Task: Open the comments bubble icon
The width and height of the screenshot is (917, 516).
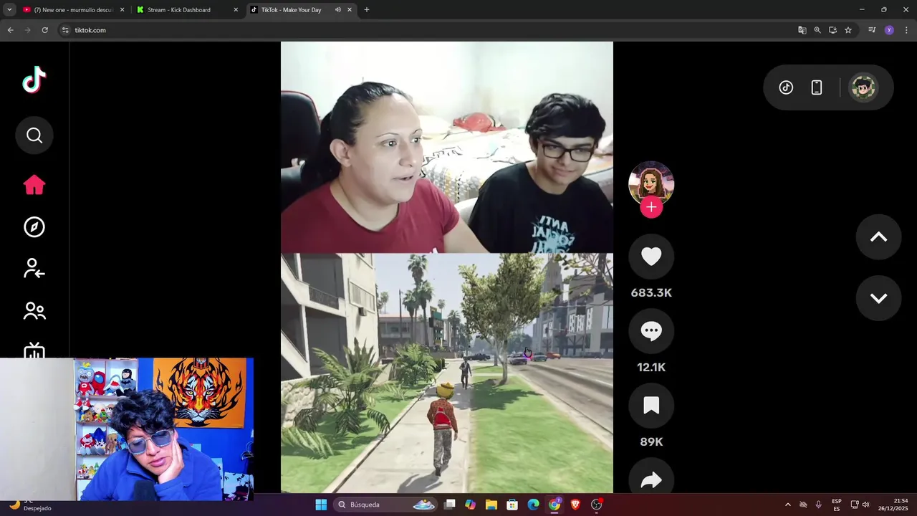Action: coord(651,331)
